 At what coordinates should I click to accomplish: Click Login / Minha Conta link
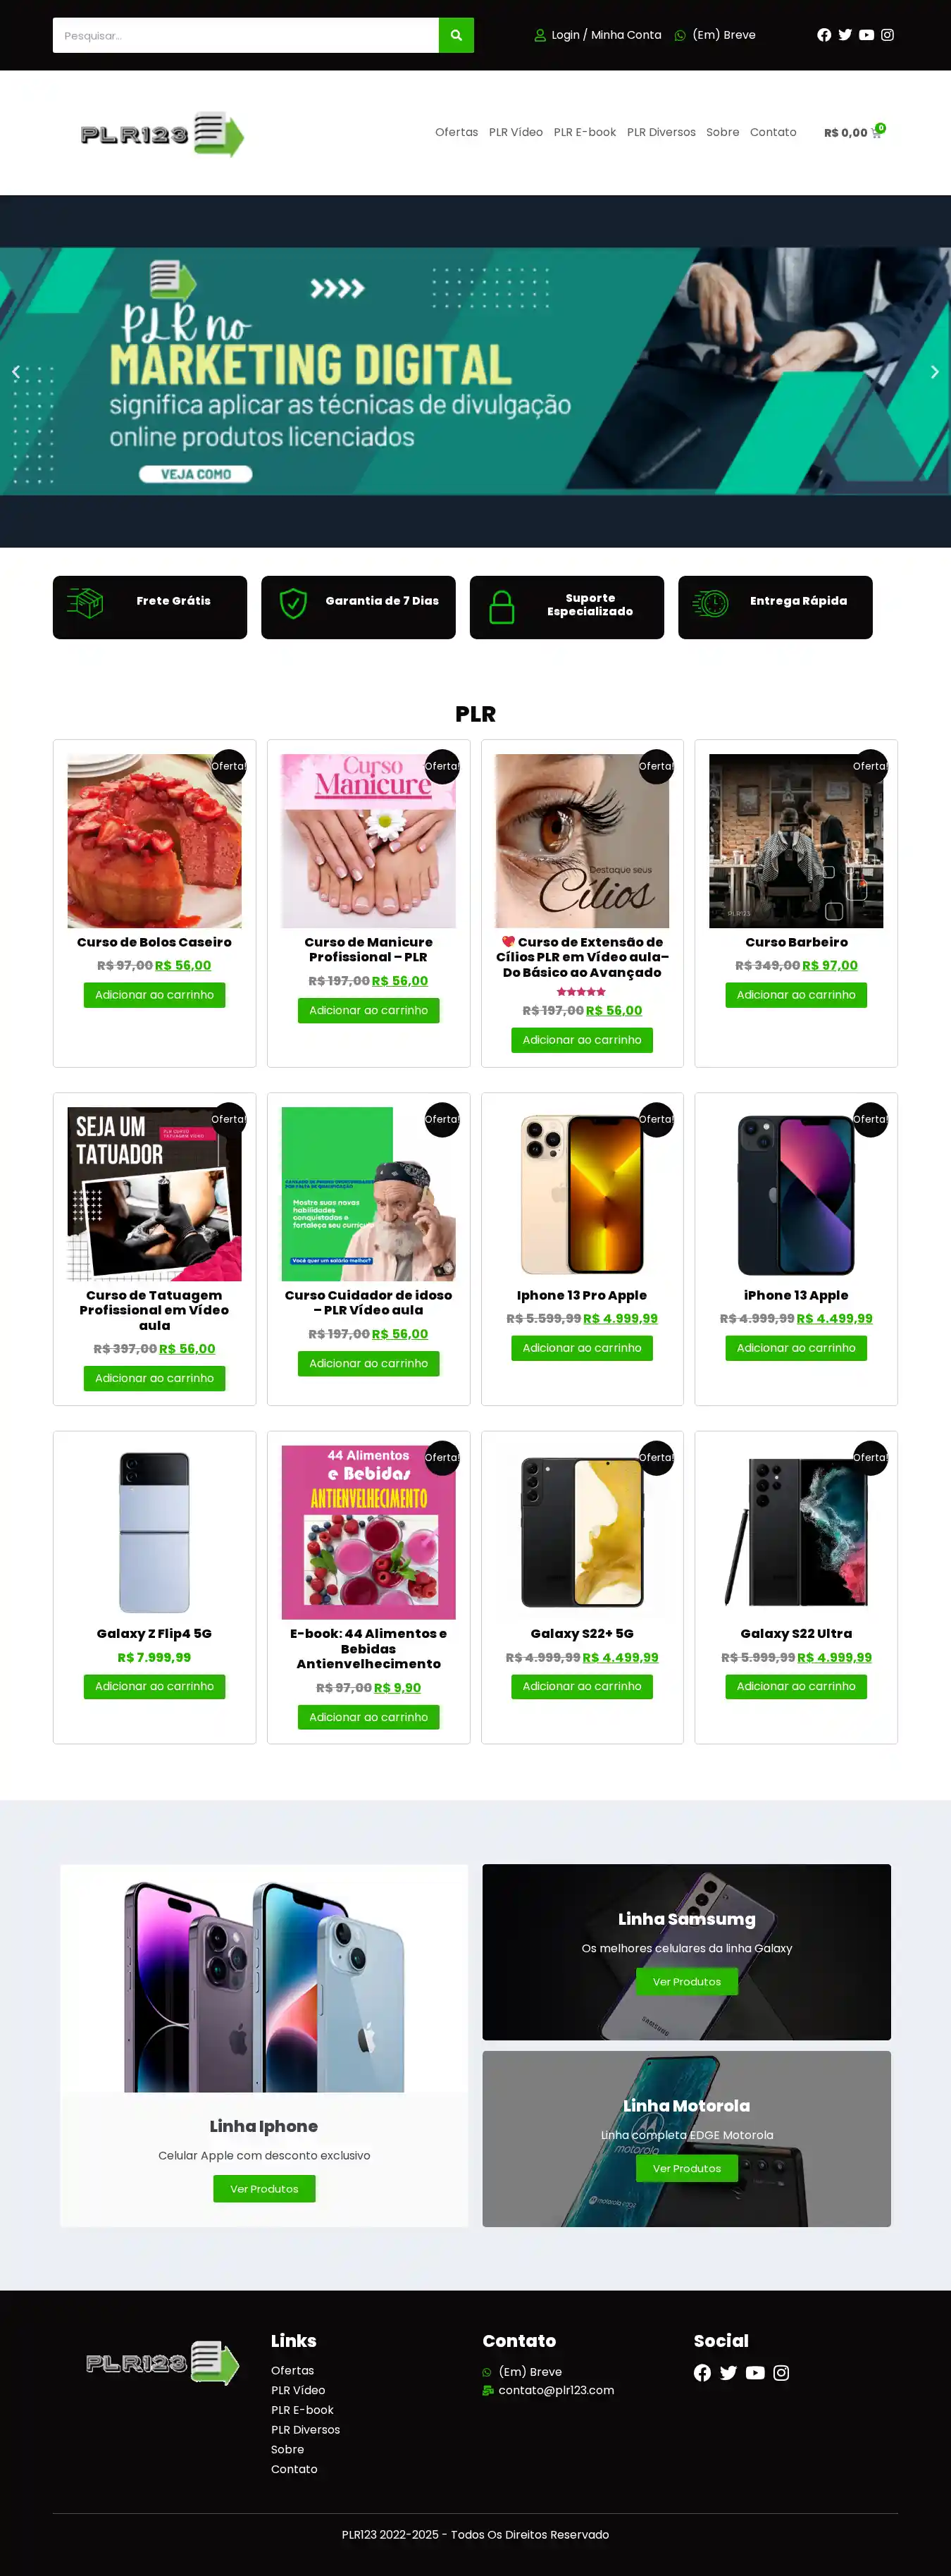pyautogui.click(x=598, y=35)
